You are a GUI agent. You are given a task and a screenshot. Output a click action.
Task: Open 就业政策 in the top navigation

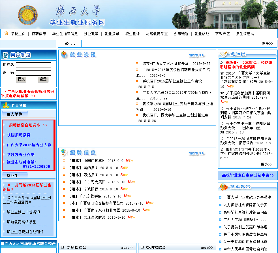91,34
